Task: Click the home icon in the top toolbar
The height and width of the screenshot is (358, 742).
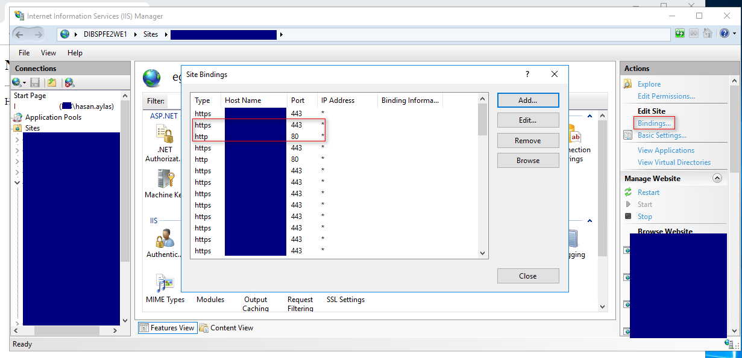Action: [707, 33]
